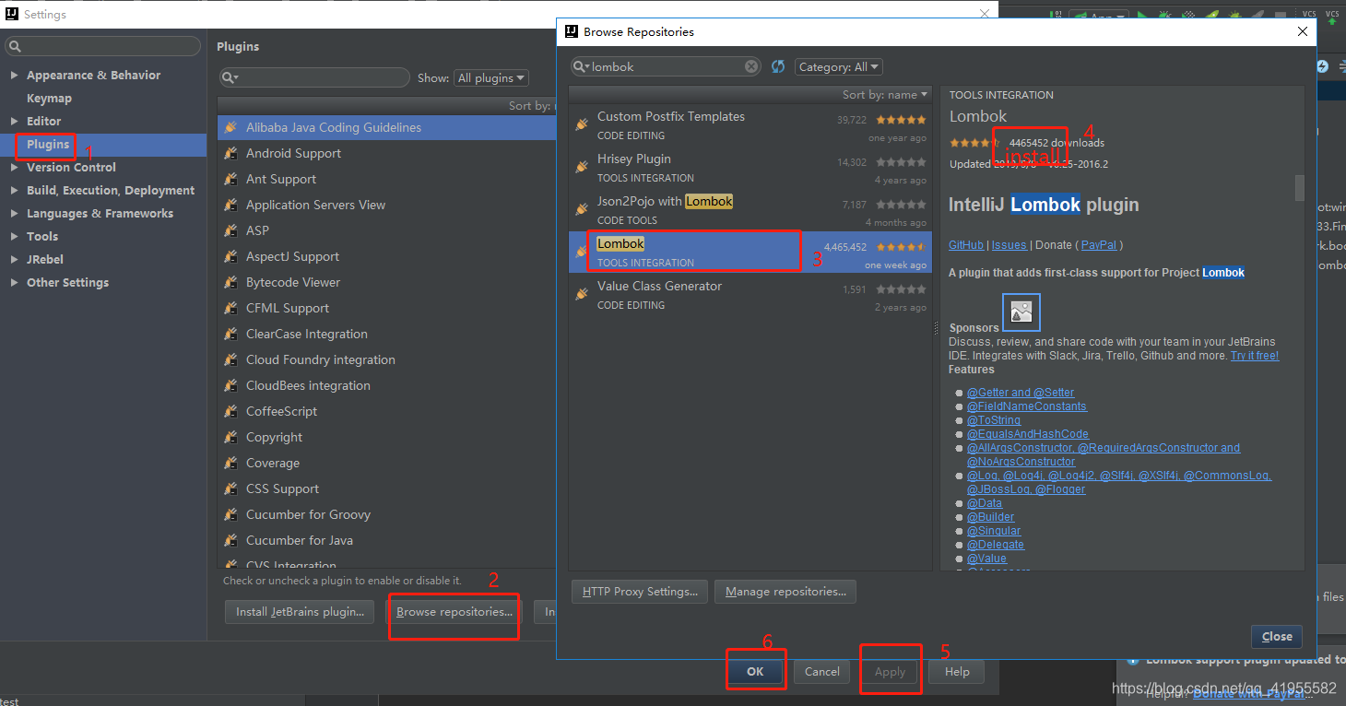
Task: Click OK in Settings dialog
Action: pos(755,672)
